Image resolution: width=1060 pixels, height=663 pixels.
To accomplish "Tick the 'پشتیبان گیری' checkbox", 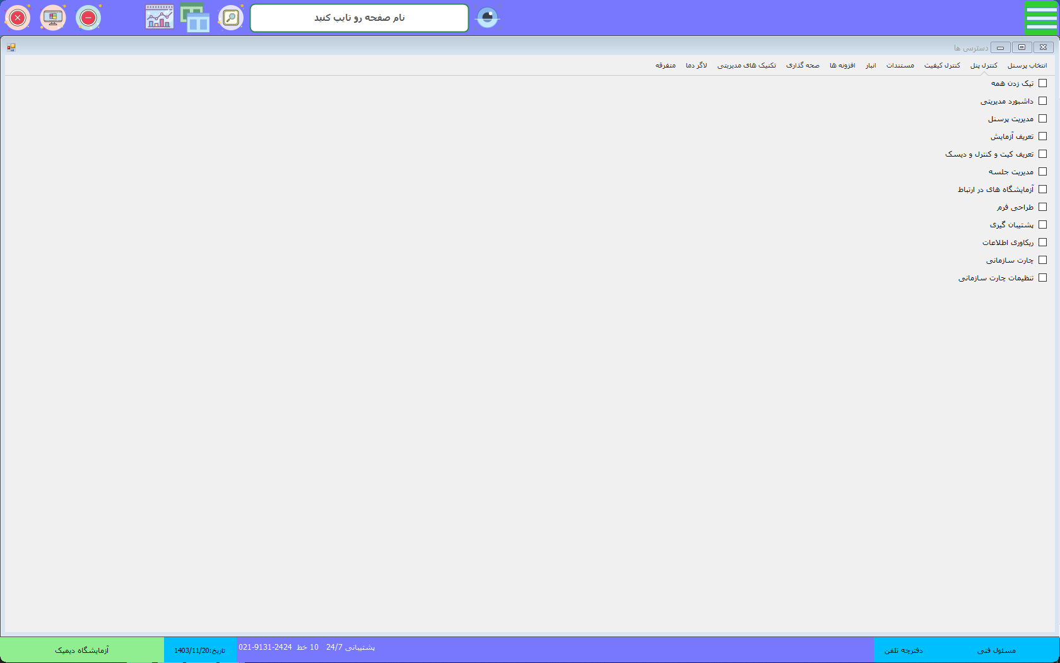I will (1042, 225).
